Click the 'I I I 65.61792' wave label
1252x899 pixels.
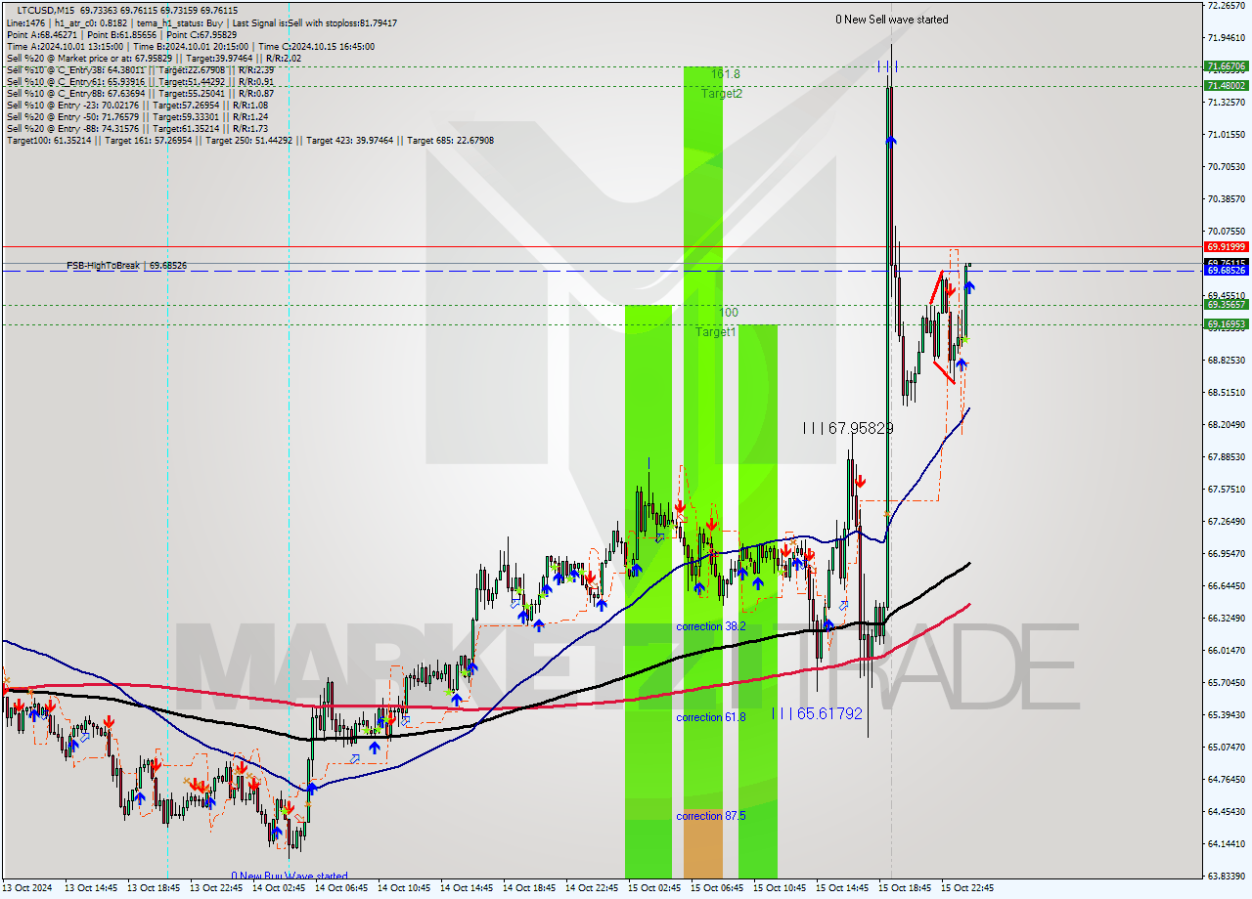click(818, 714)
